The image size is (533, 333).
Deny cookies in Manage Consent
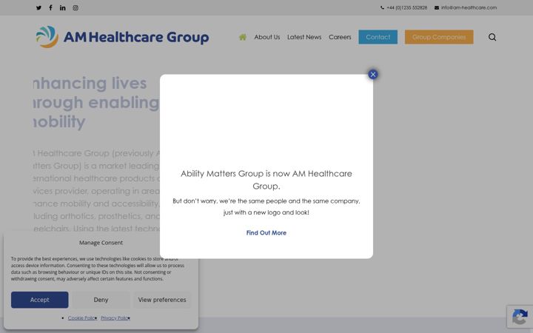click(x=101, y=300)
